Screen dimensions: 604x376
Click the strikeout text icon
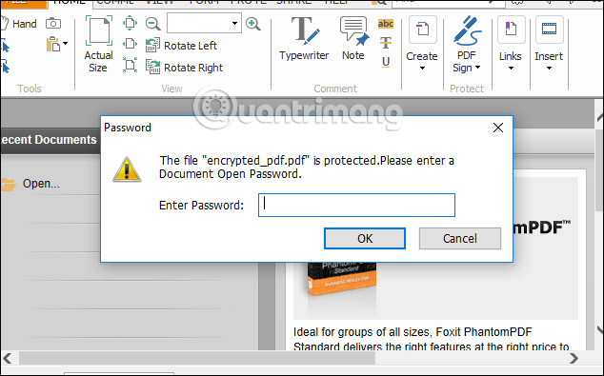pos(386,42)
